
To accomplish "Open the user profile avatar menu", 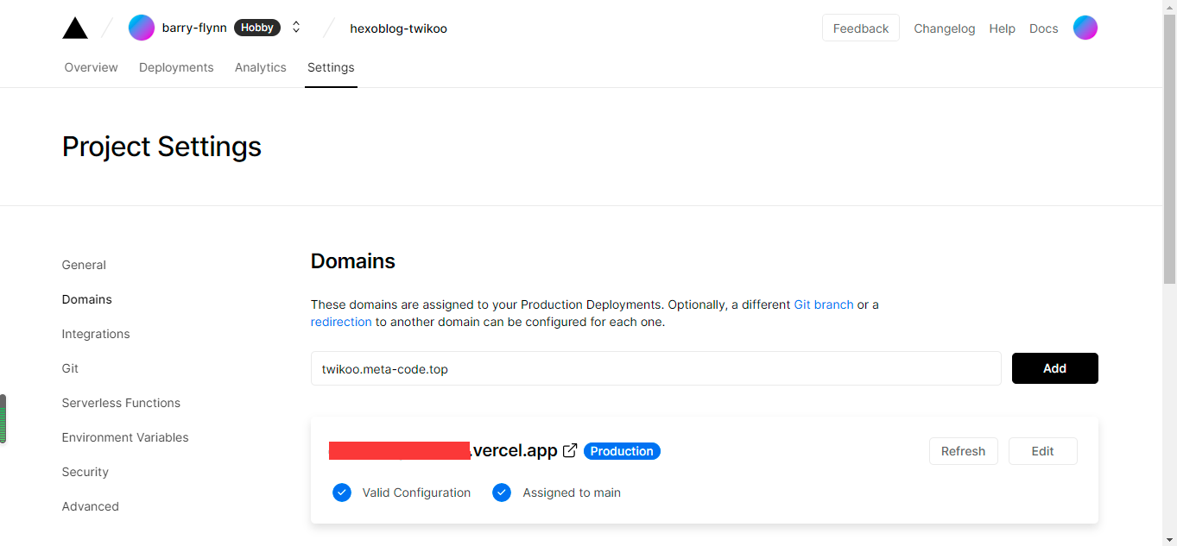I will coord(1085,28).
